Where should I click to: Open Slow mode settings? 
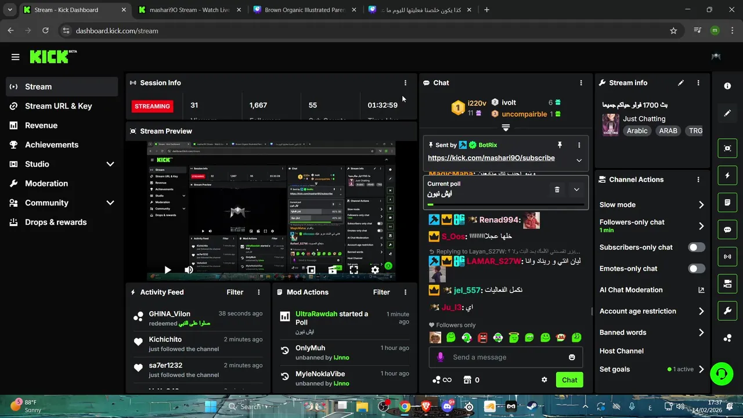pyautogui.click(x=652, y=205)
